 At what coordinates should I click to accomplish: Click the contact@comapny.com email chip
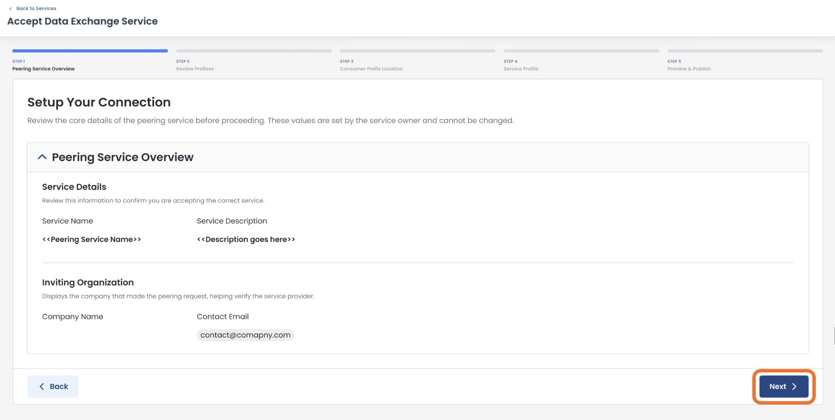245,335
